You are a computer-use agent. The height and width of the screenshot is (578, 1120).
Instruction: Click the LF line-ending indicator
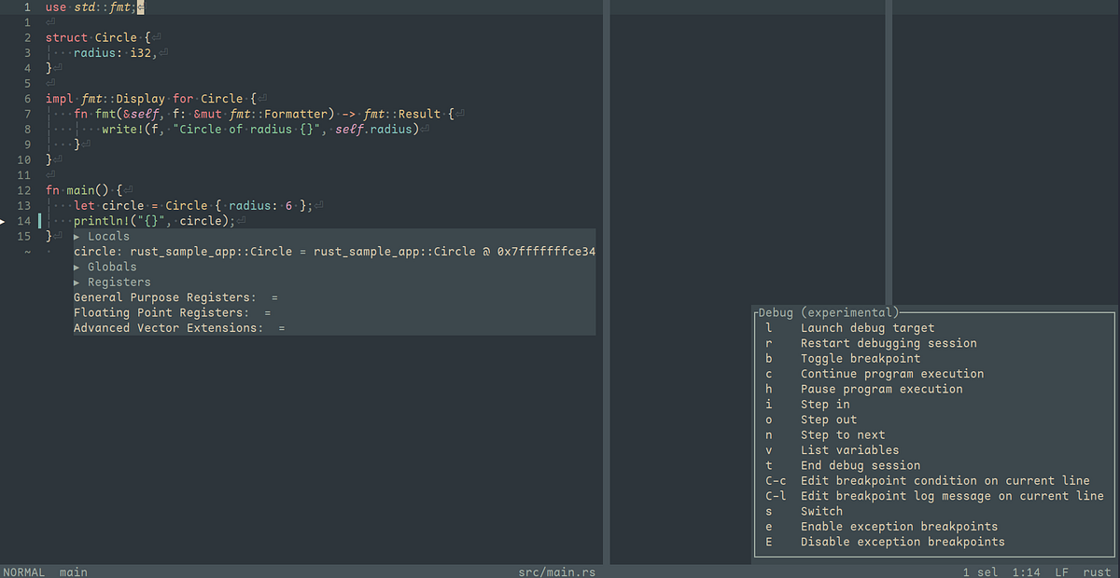1063,571
